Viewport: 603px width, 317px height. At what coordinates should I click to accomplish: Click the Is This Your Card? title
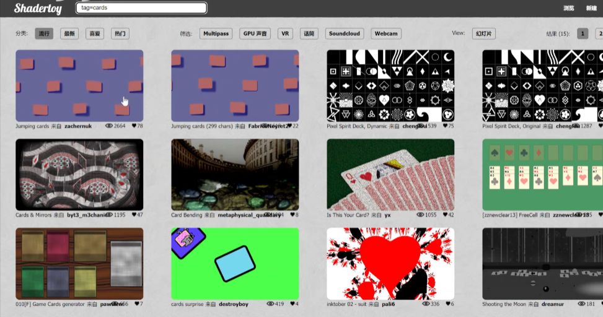click(348, 215)
